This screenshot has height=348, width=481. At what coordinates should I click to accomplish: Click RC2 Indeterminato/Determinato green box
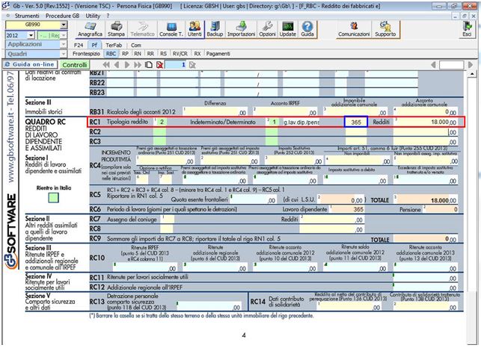coord(272,132)
